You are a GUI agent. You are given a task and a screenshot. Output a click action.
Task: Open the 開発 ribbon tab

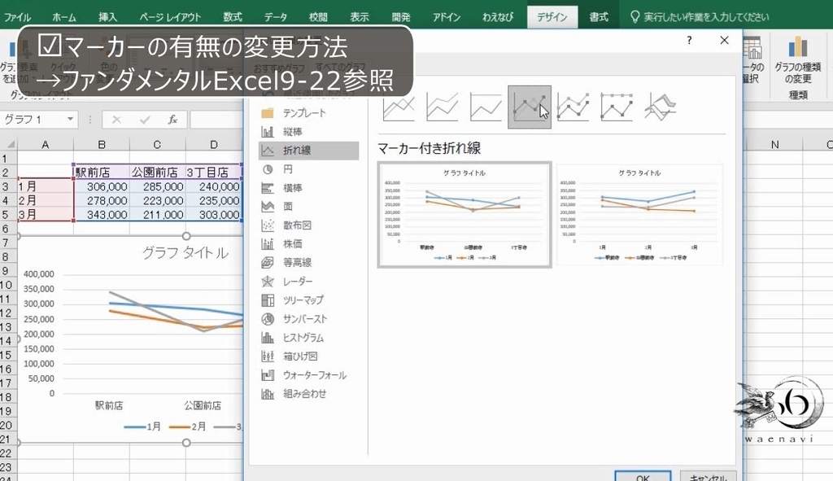click(401, 17)
